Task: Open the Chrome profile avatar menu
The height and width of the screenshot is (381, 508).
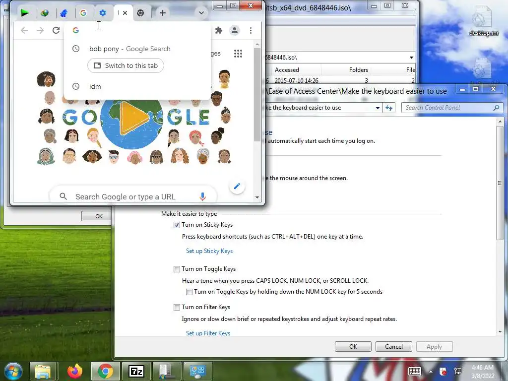Action: [x=235, y=30]
